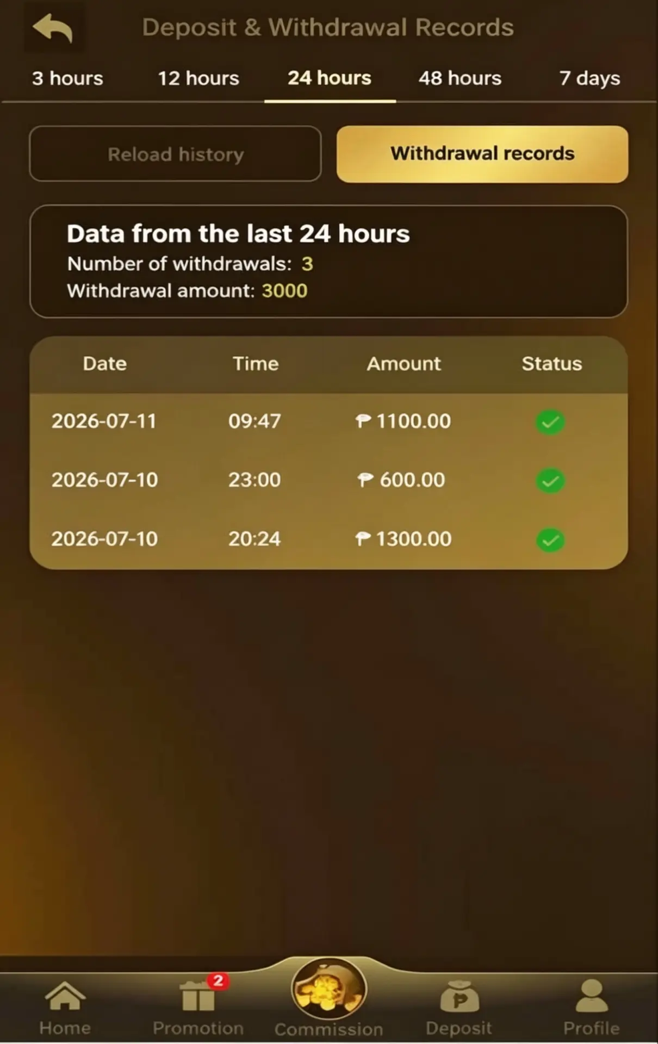The width and height of the screenshot is (658, 1044).
Task: Switch to the 48 hours tab
Action: [x=460, y=78]
